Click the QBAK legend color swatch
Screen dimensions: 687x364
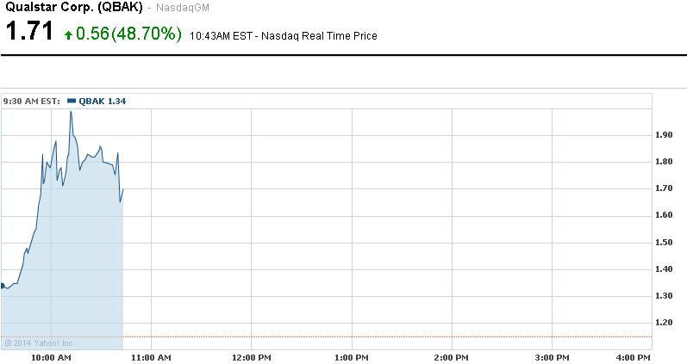point(71,101)
